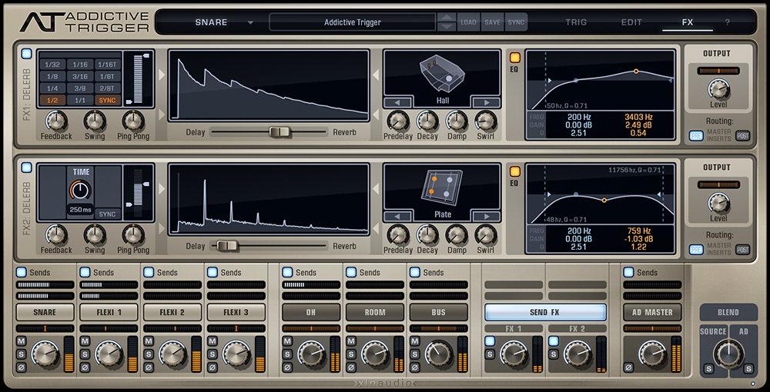This screenshot has height=392, width=770.
Task: Click the LOAD preset button
Action: click(468, 22)
